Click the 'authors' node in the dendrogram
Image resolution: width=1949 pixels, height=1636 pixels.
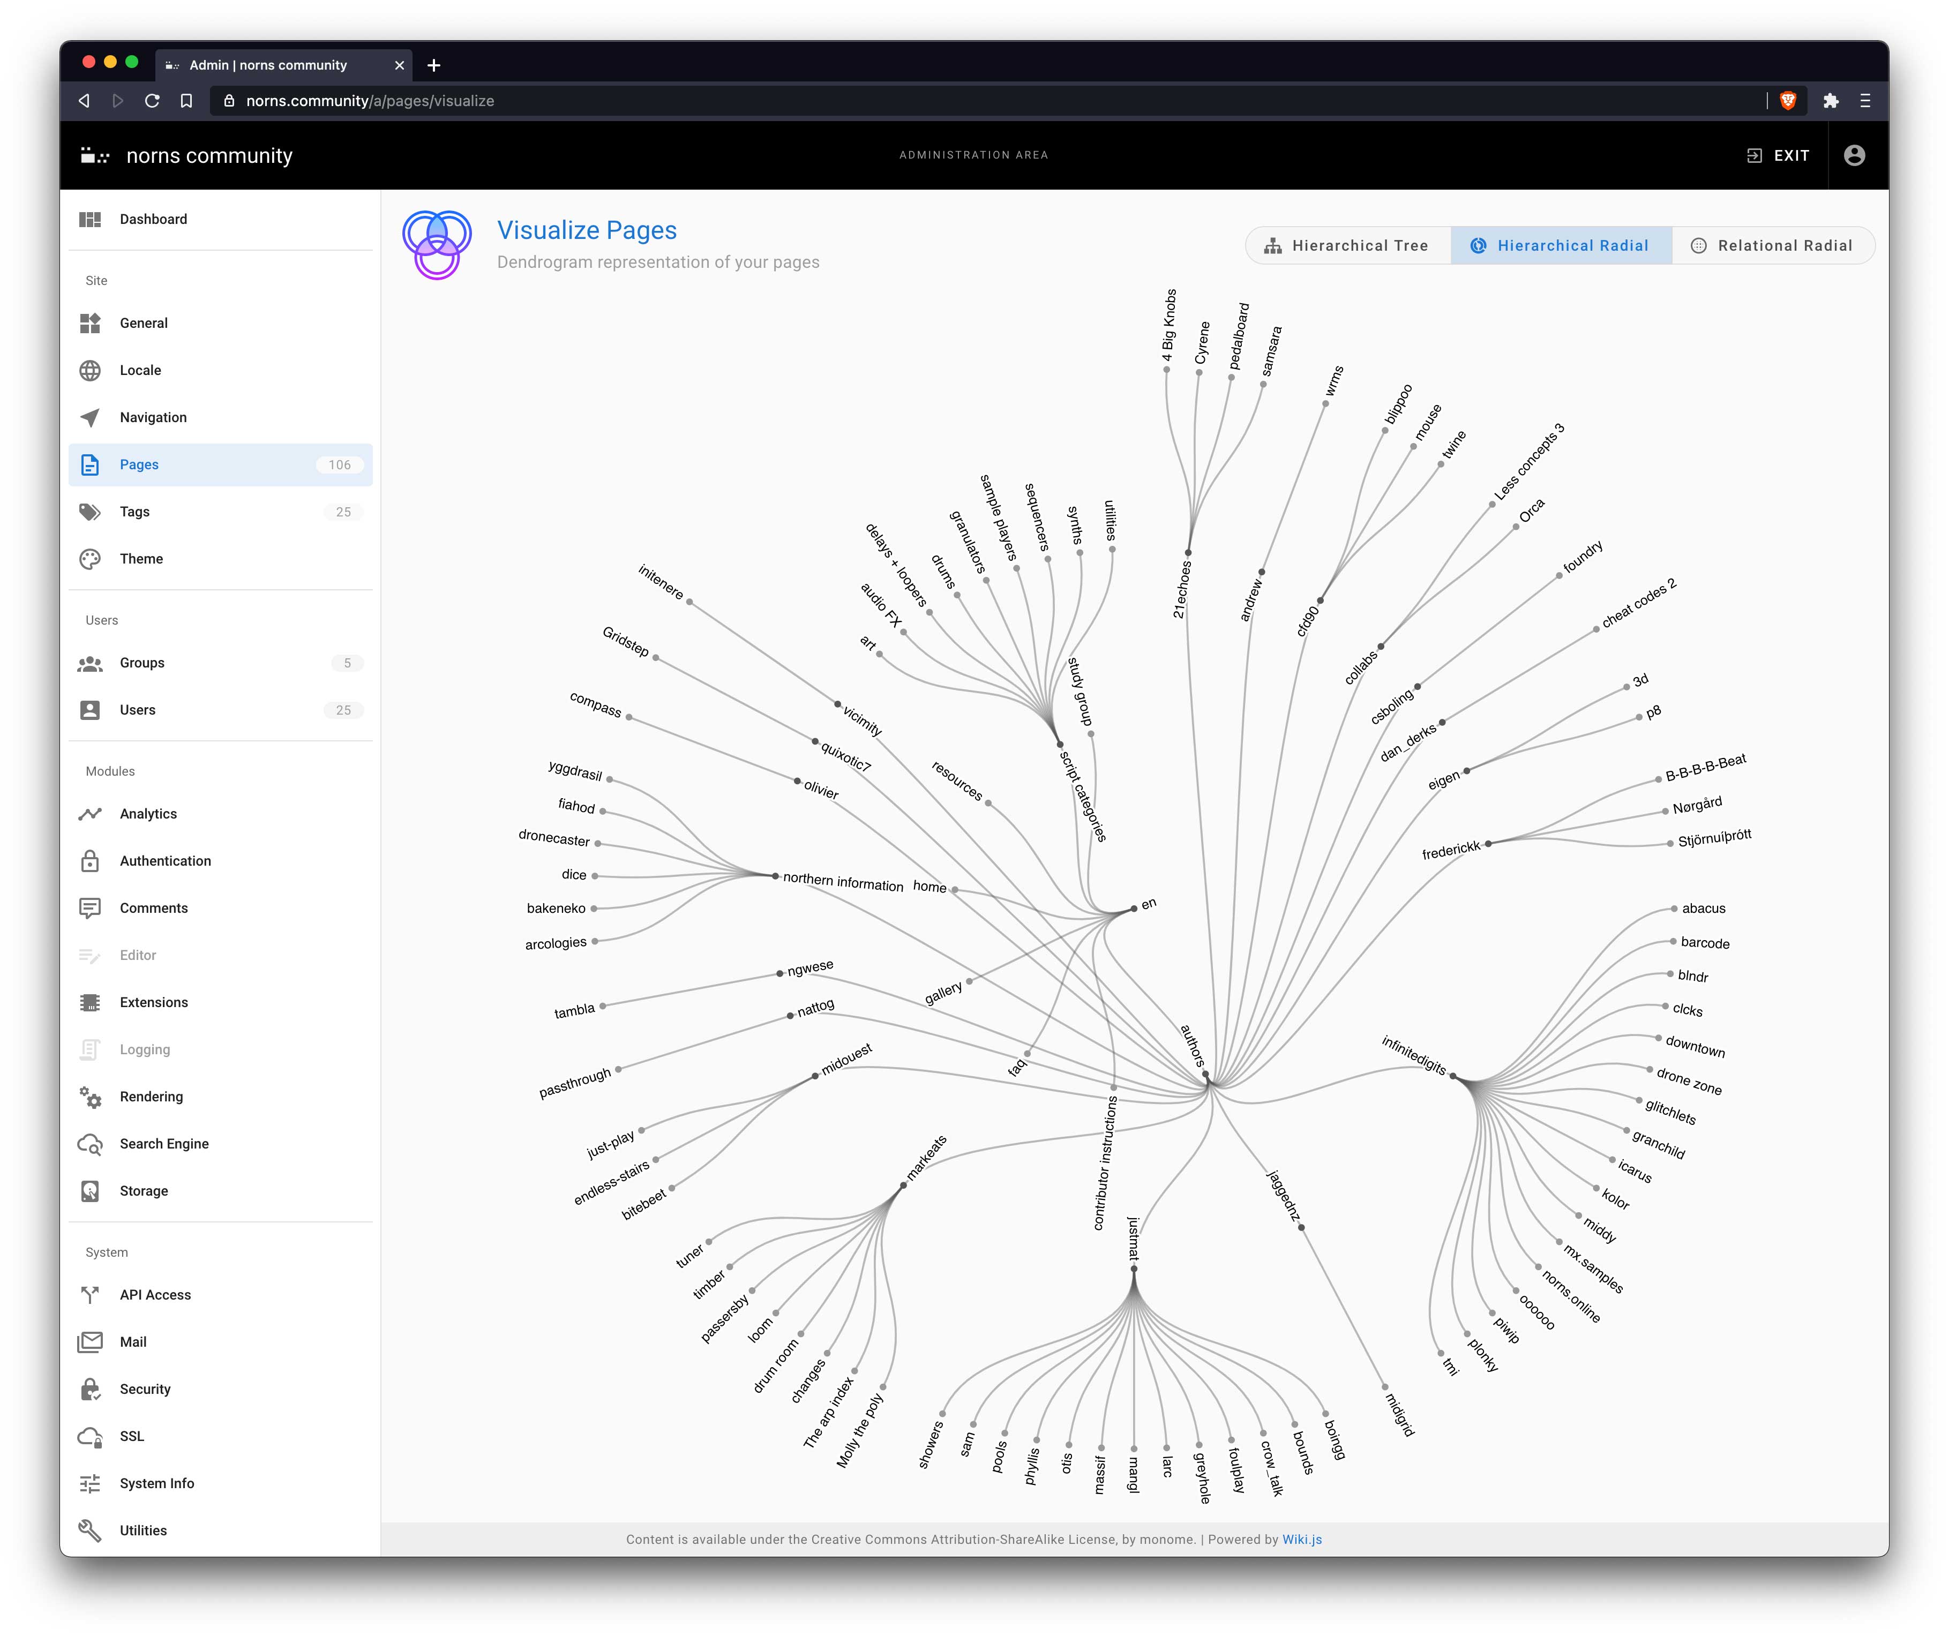pos(1206,1076)
